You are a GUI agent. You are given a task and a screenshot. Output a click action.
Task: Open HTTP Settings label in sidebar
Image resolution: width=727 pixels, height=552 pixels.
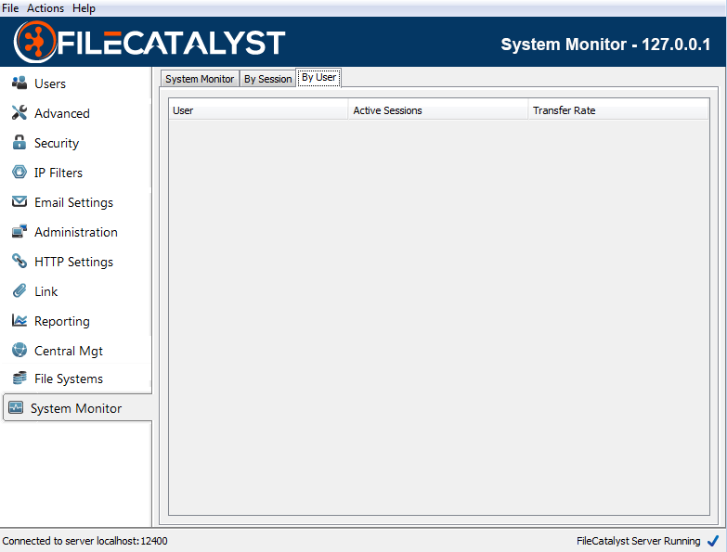73,262
